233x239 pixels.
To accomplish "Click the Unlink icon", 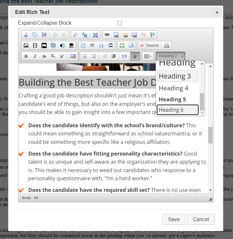I will tap(143, 35).
